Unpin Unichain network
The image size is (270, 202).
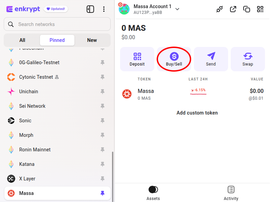click(x=103, y=92)
